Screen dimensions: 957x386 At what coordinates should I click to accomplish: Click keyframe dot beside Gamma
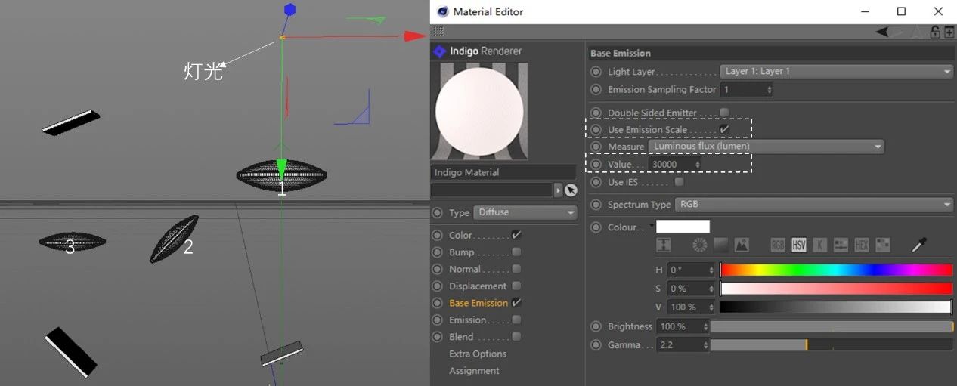pyautogui.click(x=596, y=344)
